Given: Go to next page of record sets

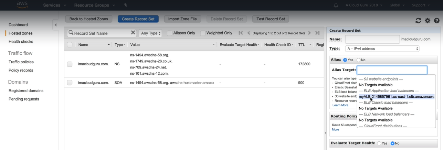Looking at the screenshot, I should coord(309,33).
